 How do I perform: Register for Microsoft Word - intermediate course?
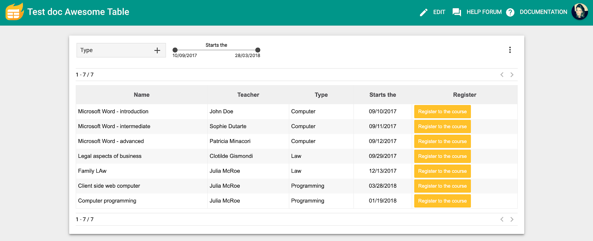click(x=443, y=127)
